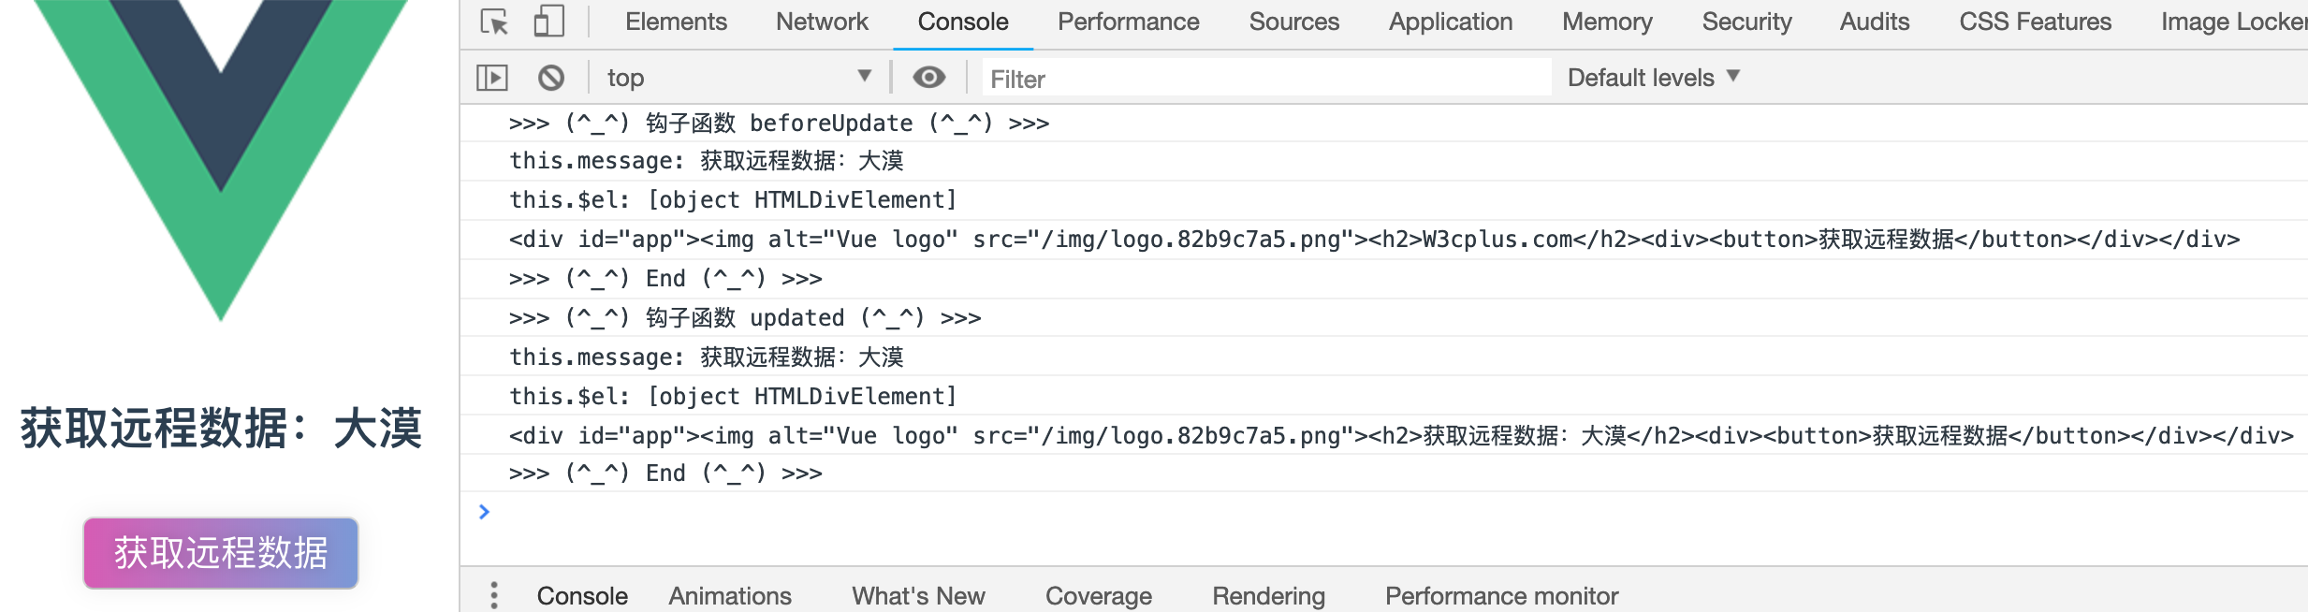The width and height of the screenshot is (2308, 612).
Task: Activate the inspect element picker icon
Action: (x=494, y=22)
